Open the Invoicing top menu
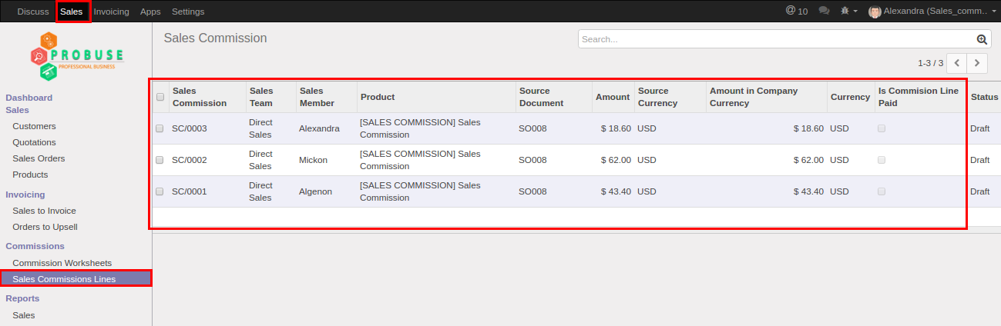1001x326 pixels. [x=111, y=12]
